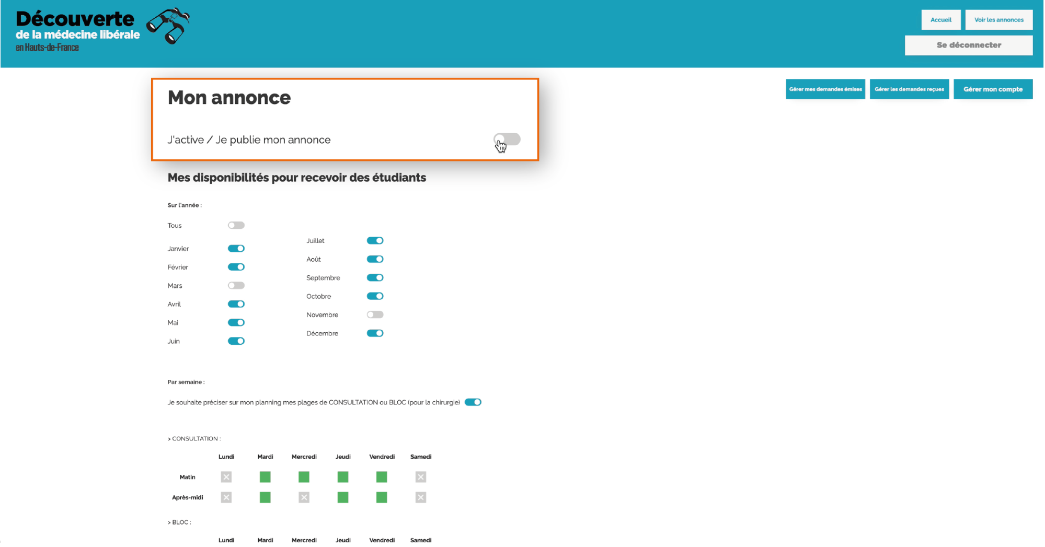Click the binoculars logo icon

pyautogui.click(x=168, y=26)
